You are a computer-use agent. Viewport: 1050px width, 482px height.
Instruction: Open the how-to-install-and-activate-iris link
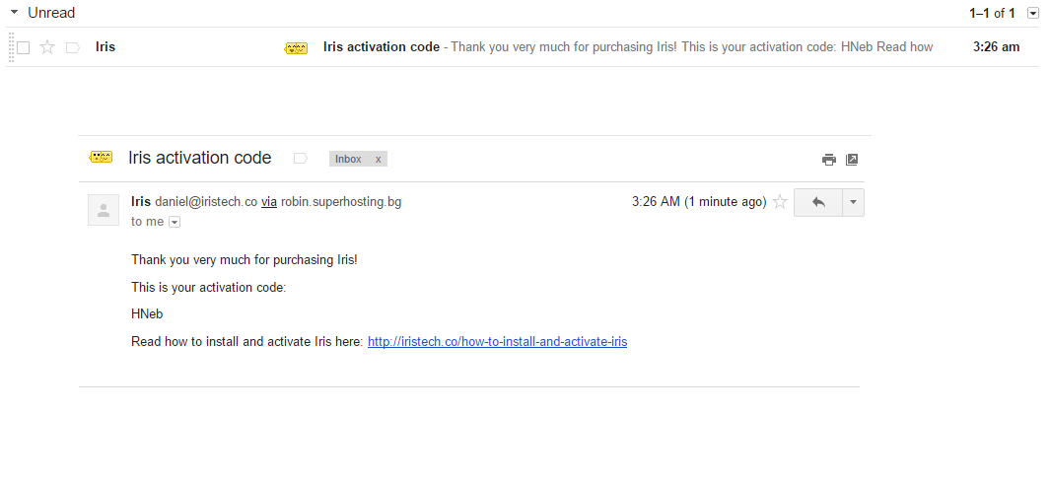tap(498, 341)
